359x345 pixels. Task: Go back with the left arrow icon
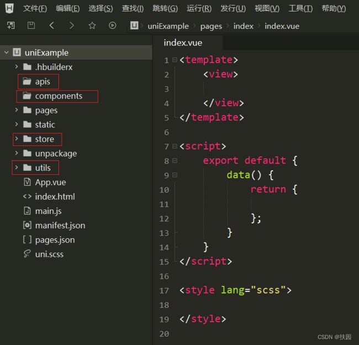[x=52, y=25]
